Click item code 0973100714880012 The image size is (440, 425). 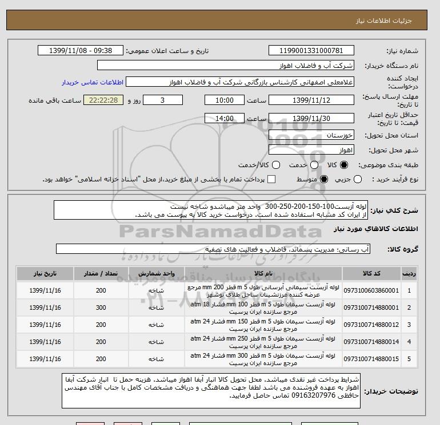(371, 325)
